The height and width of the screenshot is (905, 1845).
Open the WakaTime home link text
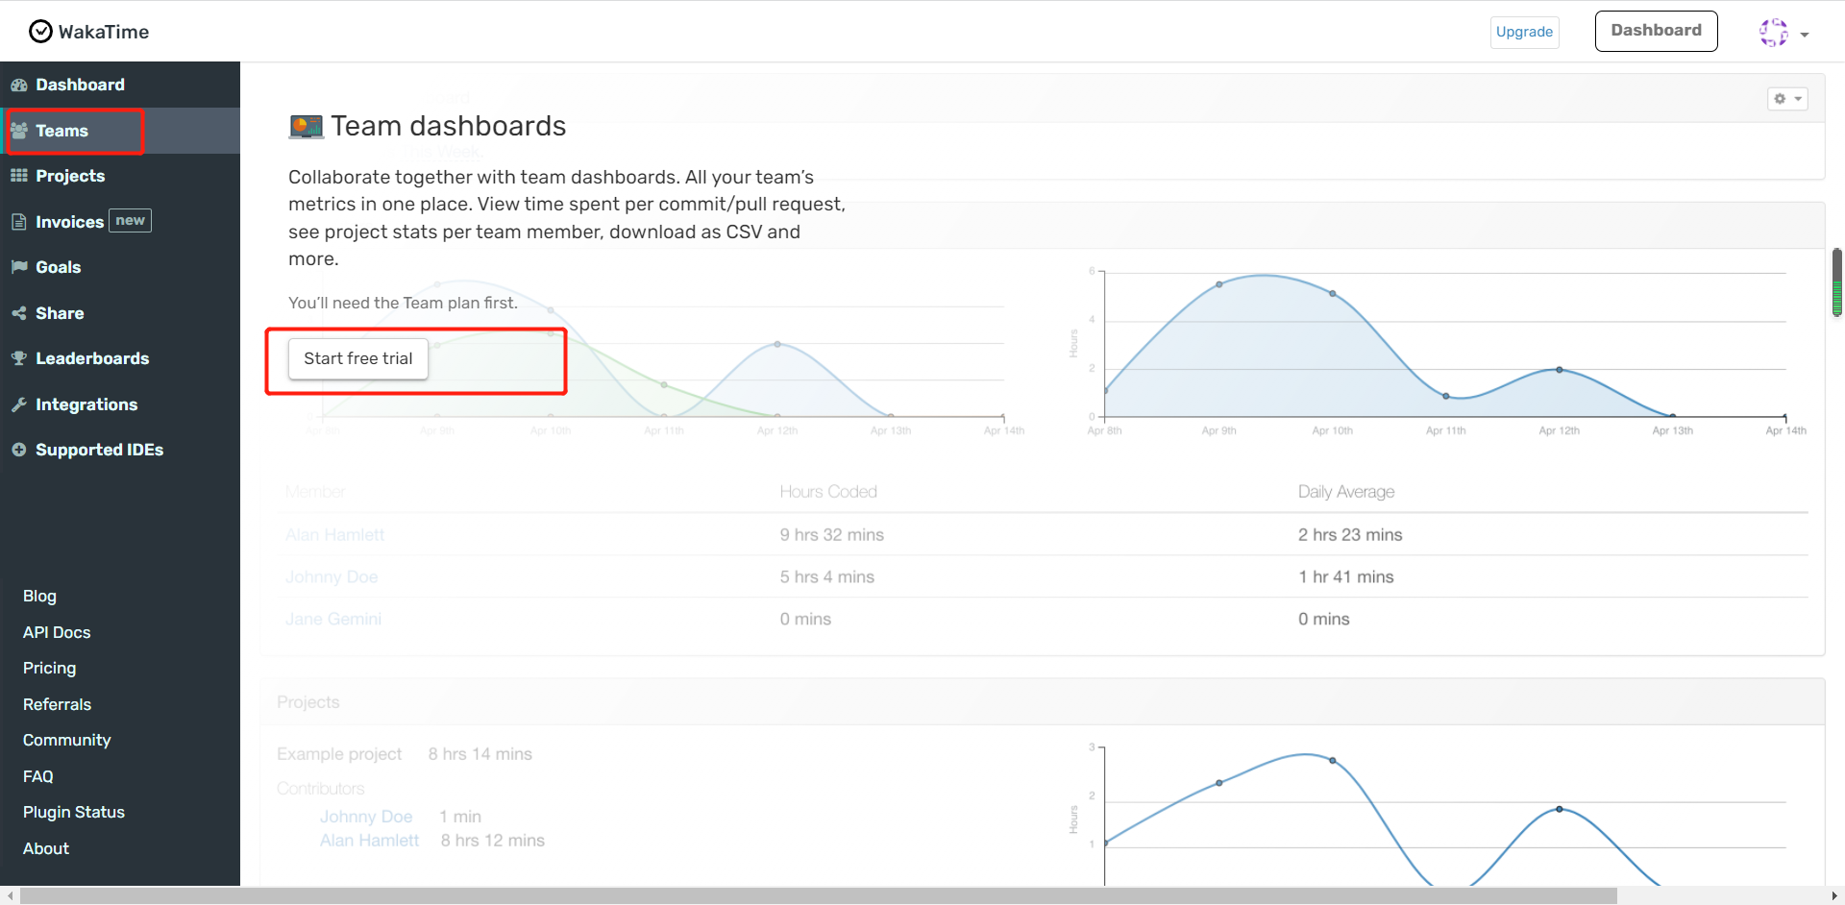click(104, 32)
